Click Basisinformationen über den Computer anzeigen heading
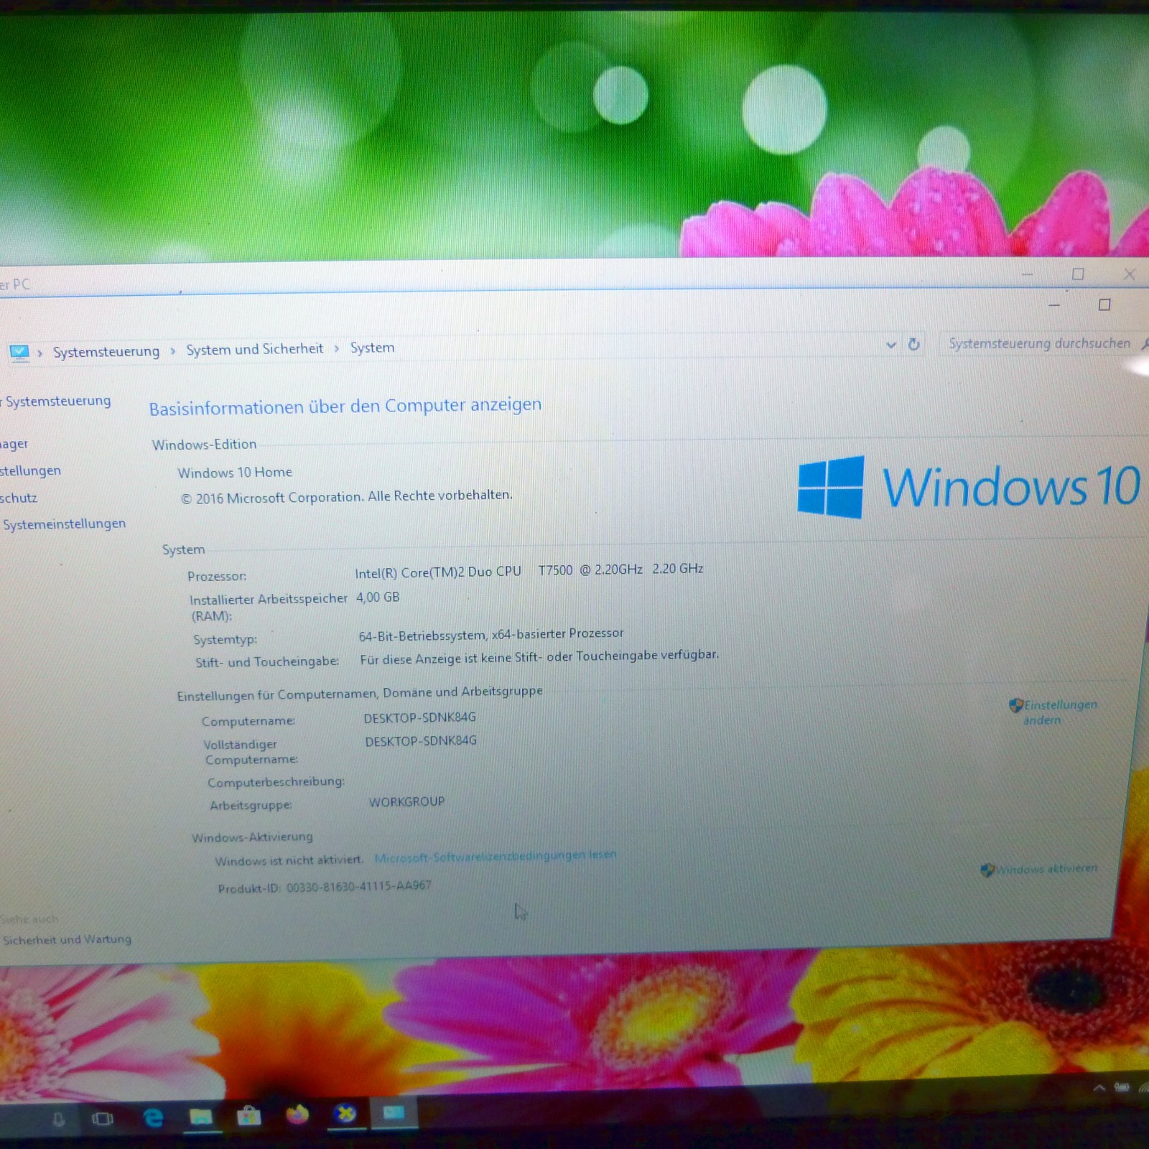Screen dimensions: 1149x1149 [345, 406]
